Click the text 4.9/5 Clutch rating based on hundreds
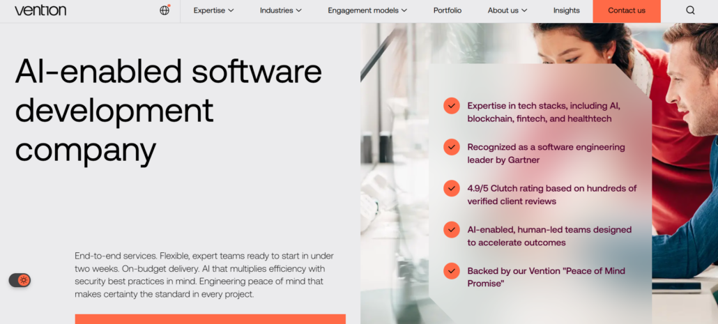Image resolution: width=718 pixels, height=324 pixels. pyautogui.click(x=552, y=194)
